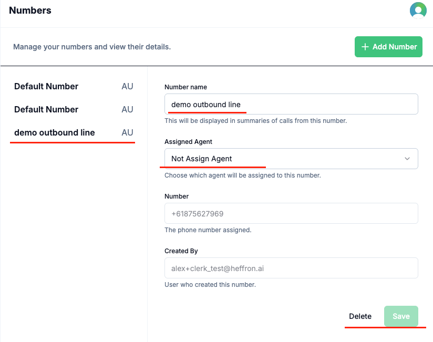Click the AU tag beside demo outbound line
This screenshot has width=433, height=342.
(x=127, y=133)
